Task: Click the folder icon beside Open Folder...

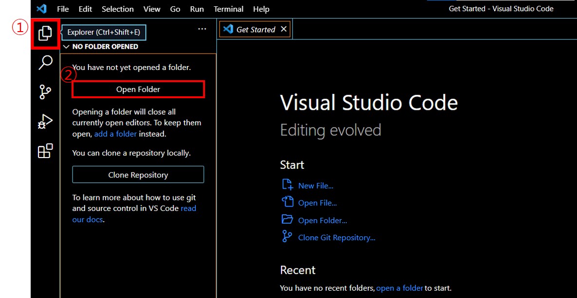Action: pyautogui.click(x=287, y=219)
